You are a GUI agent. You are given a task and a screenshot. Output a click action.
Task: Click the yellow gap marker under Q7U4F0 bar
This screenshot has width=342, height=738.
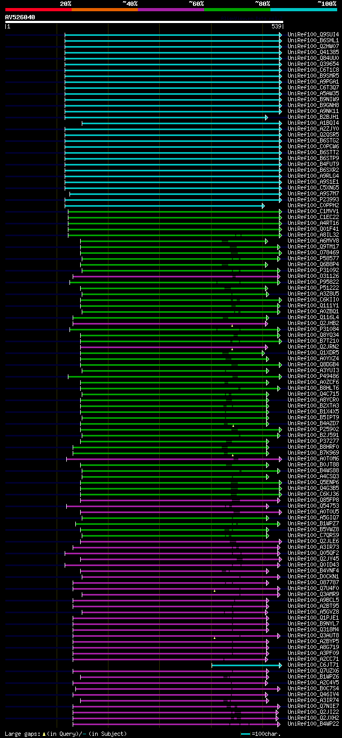(x=214, y=591)
